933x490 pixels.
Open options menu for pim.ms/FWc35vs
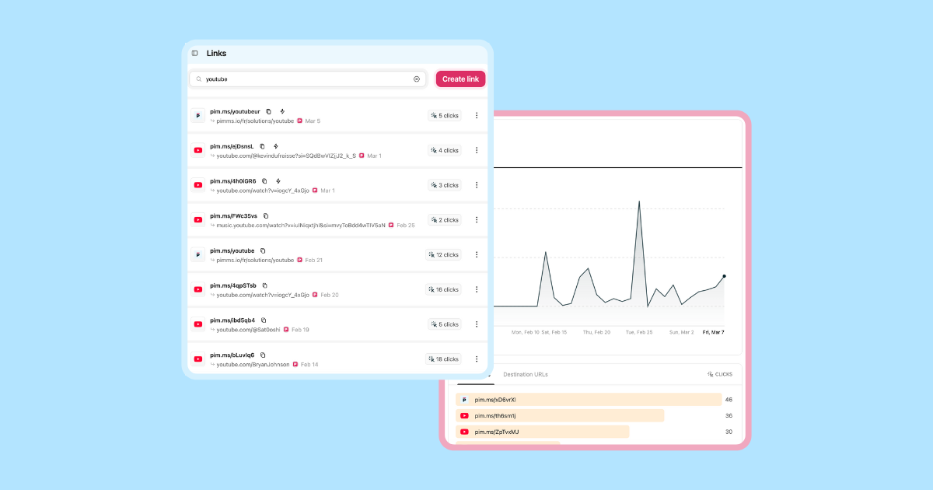477,220
